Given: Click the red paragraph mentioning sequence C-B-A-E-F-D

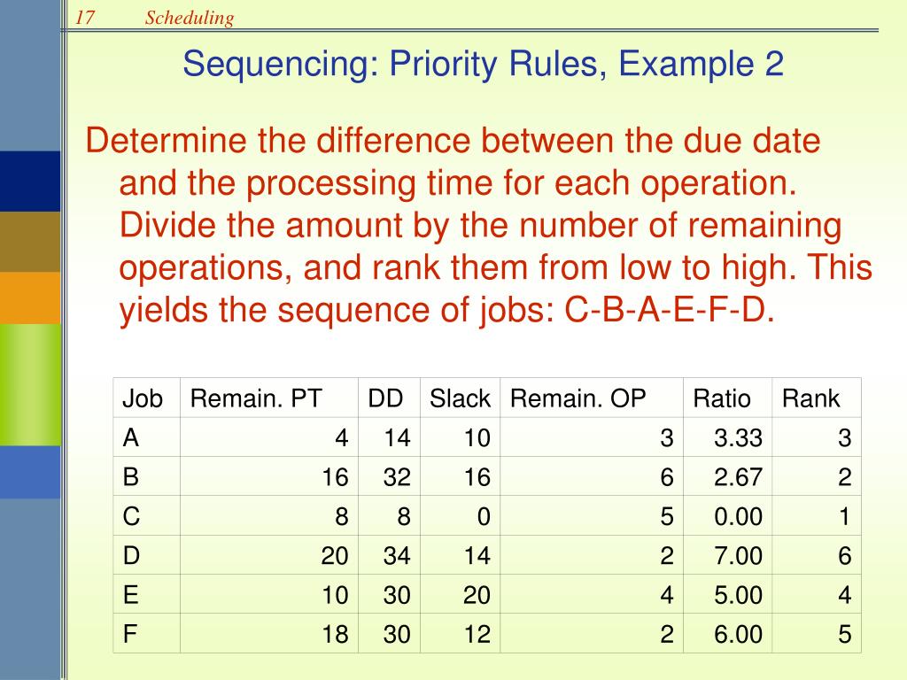Looking at the screenshot, I should (x=479, y=226).
